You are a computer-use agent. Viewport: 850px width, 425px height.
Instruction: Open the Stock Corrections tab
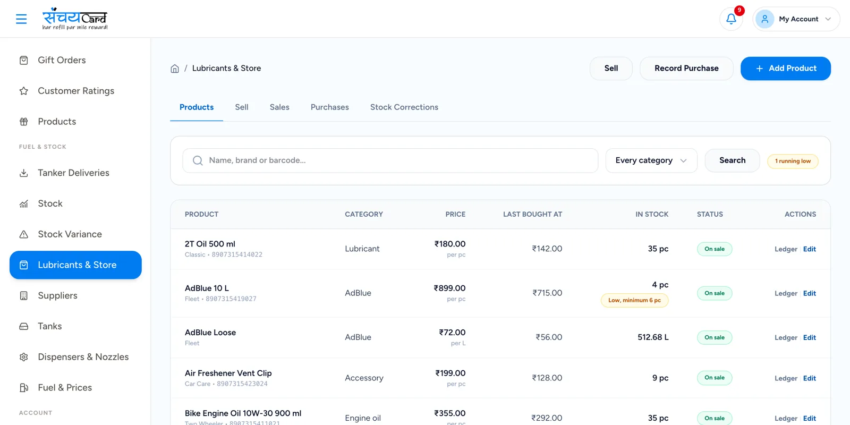coord(404,107)
